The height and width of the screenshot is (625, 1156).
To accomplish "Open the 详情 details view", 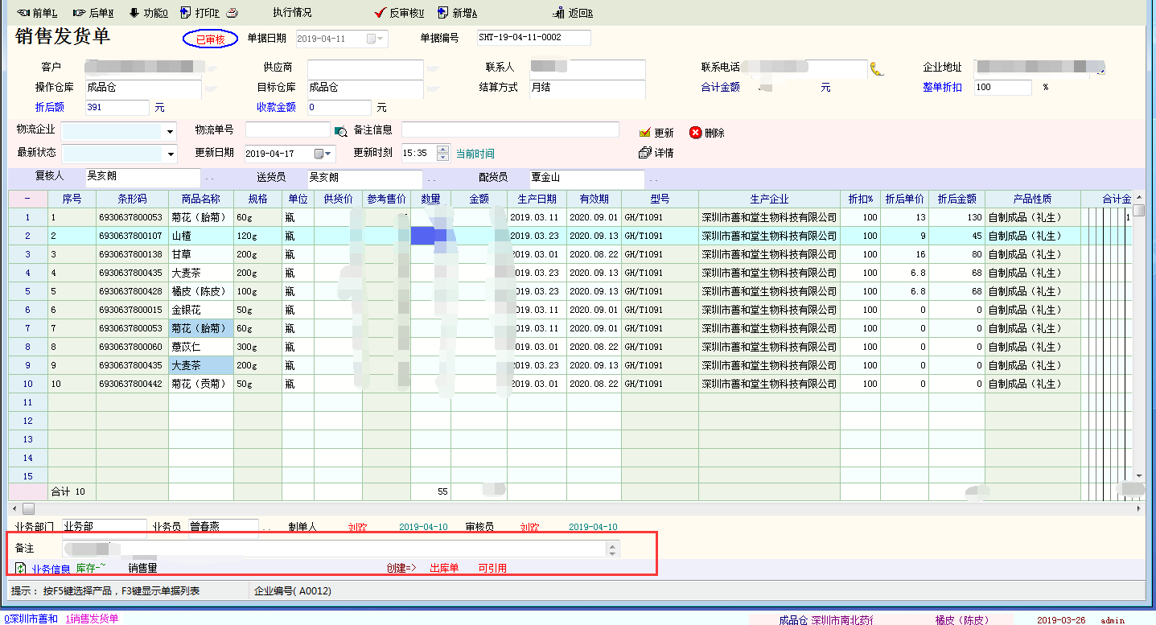I will 656,153.
